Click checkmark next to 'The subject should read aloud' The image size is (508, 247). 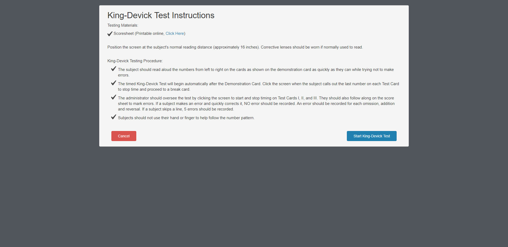point(114,69)
